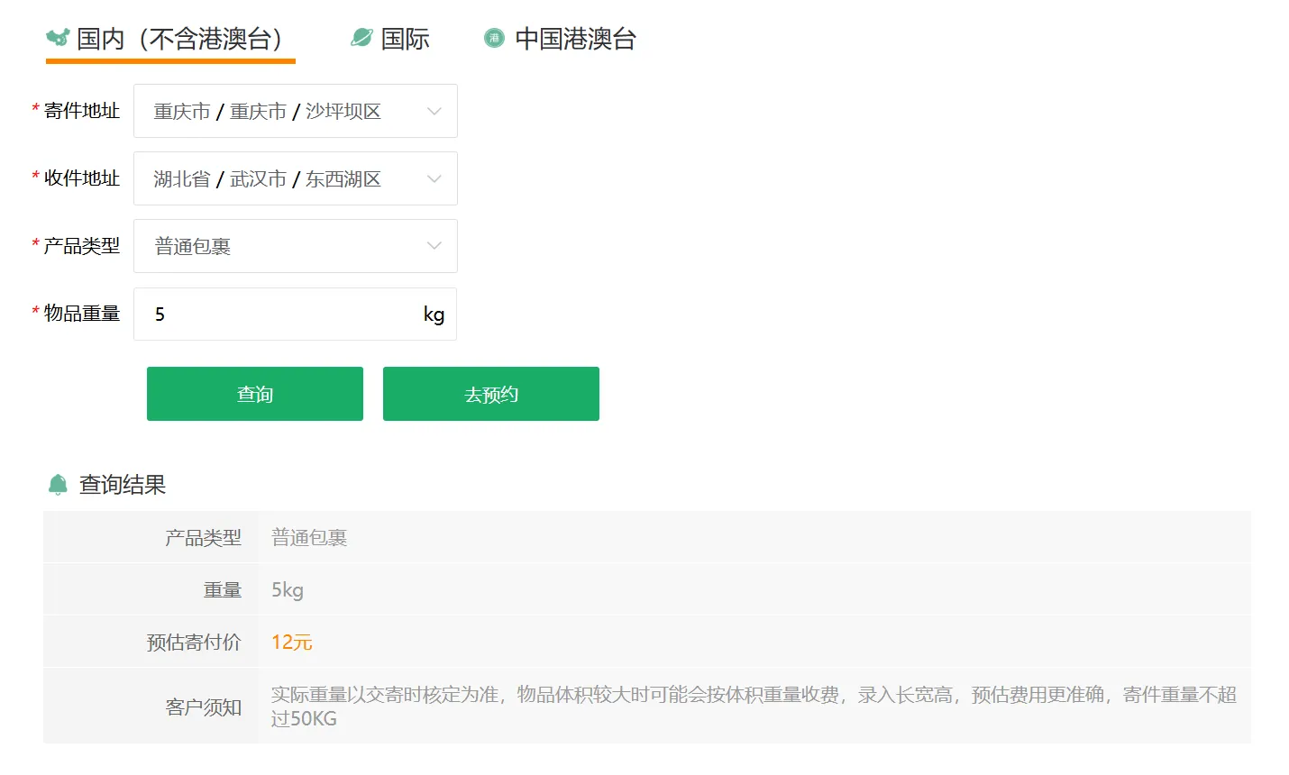Viewport: 1289px width, 775px height.
Task: Click the 产品类型 result table label
Action: click(204, 537)
